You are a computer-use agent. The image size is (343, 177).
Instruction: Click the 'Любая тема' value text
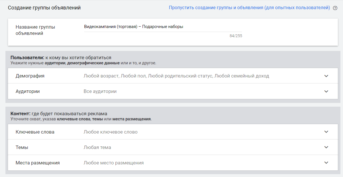[x=97, y=147]
